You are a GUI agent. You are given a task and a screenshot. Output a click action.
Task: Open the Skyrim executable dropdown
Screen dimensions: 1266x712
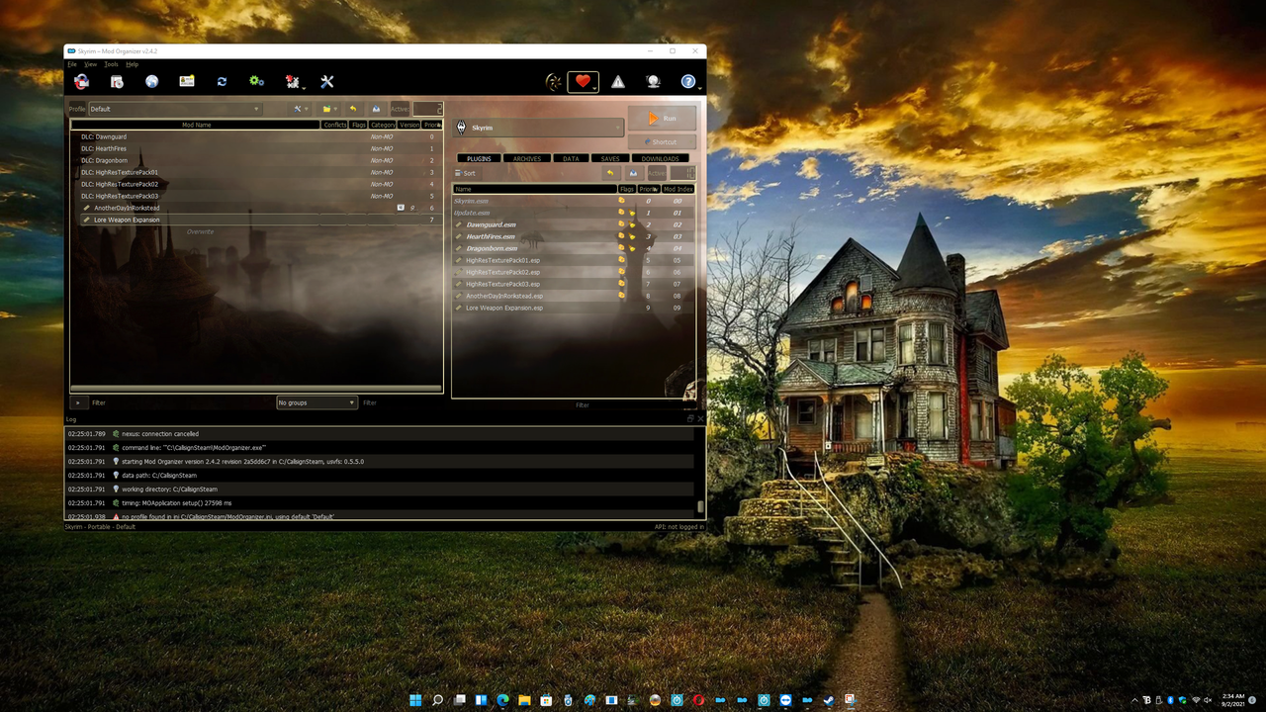pyautogui.click(x=539, y=128)
